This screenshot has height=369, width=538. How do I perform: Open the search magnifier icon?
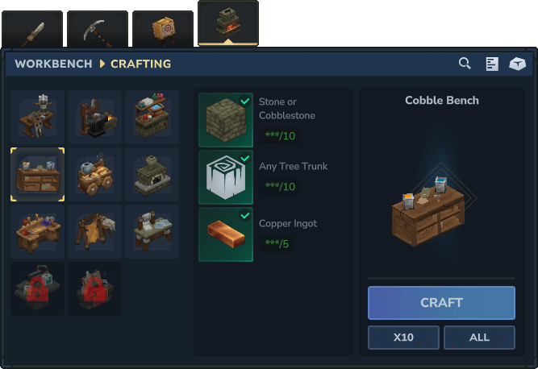pyautogui.click(x=465, y=64)
